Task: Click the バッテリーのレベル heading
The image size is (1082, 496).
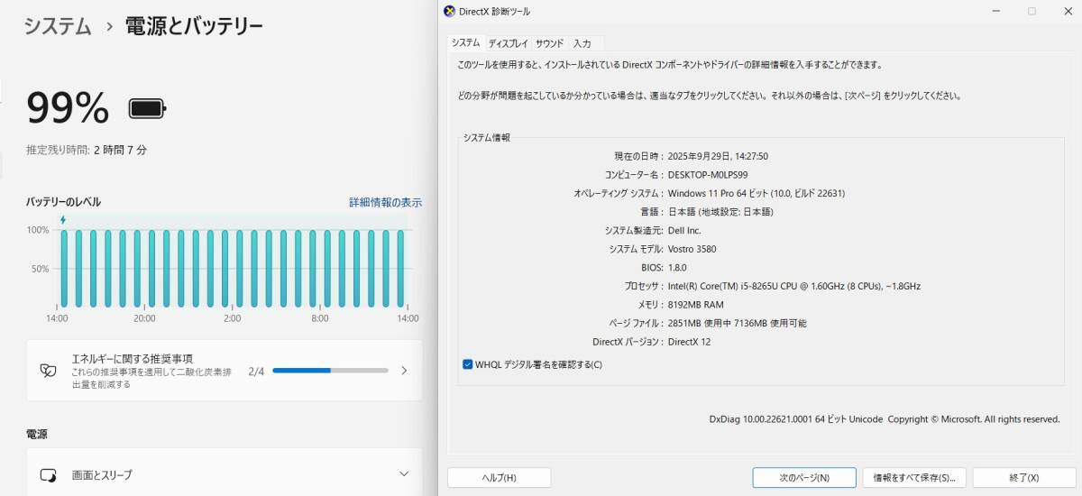Action: click(63, 202)
